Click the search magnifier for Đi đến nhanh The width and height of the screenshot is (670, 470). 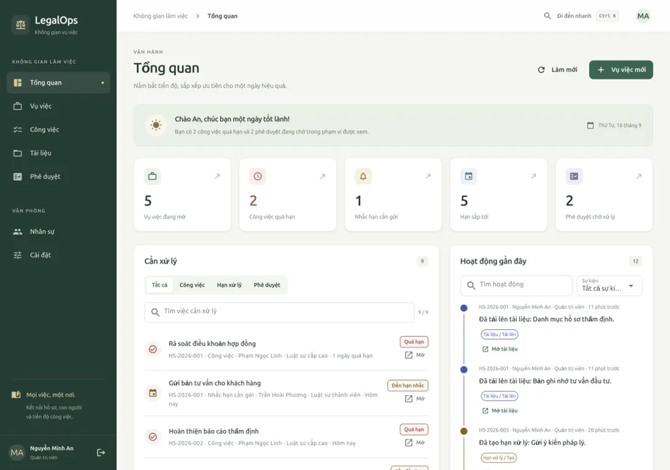[x=548, y=16]
